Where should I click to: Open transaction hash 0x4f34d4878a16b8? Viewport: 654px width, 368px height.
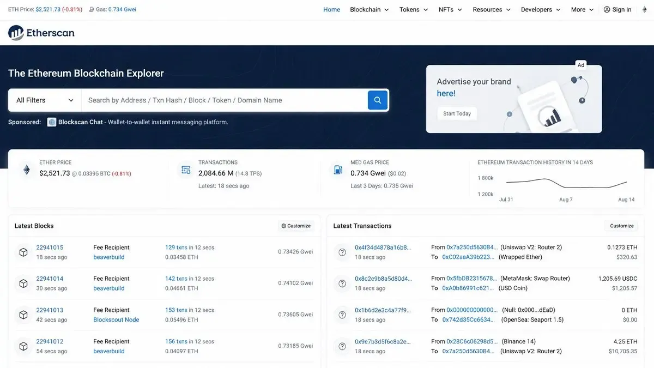coord(383,248)
